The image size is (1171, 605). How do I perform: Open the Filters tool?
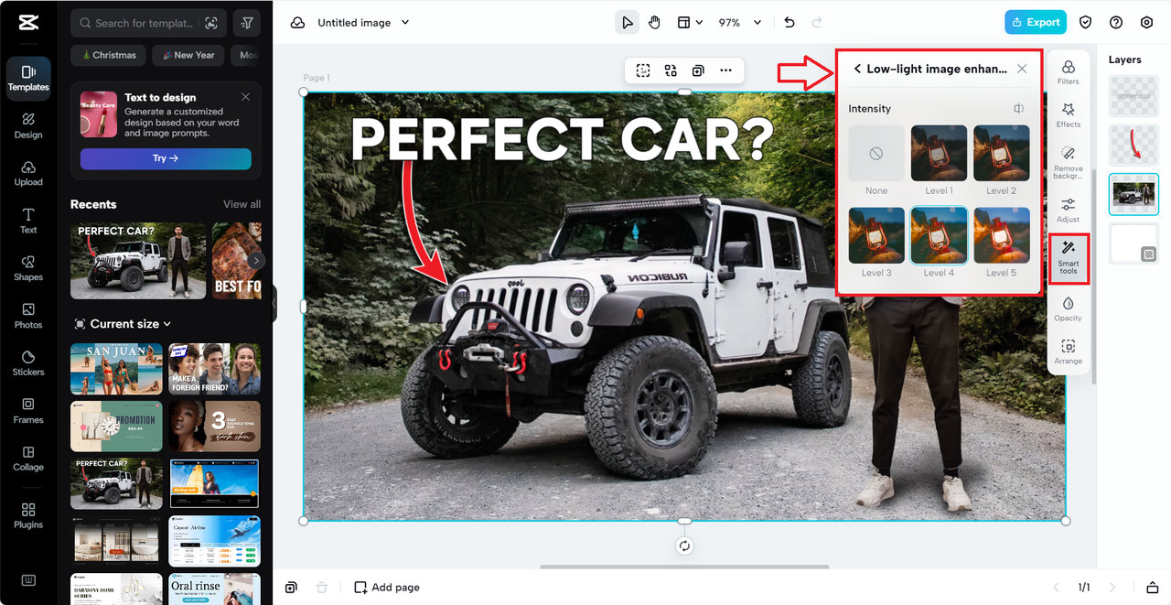click(1068, 72)
